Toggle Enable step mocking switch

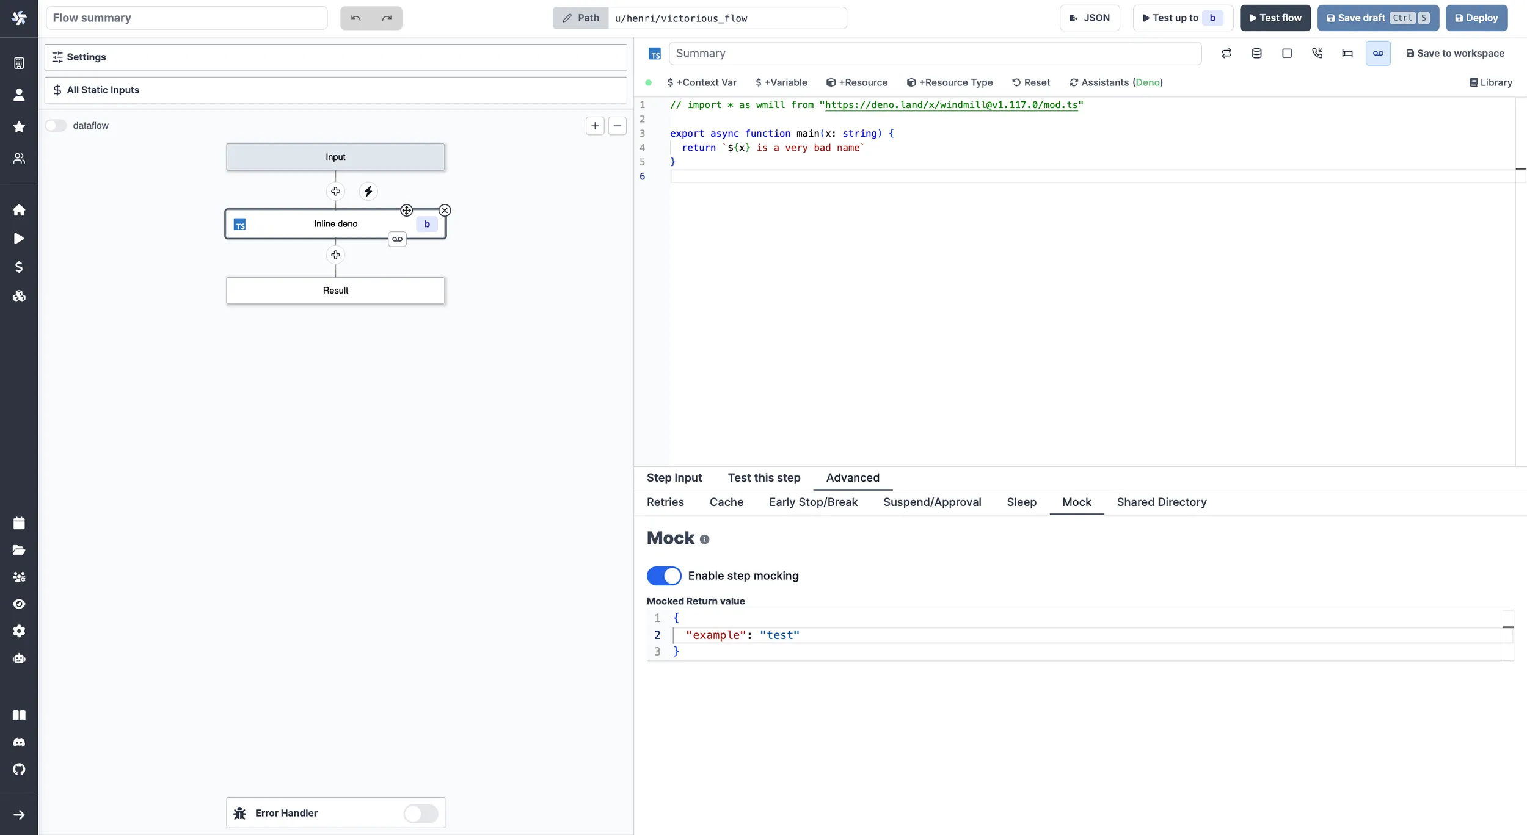[x=664, y=576]
